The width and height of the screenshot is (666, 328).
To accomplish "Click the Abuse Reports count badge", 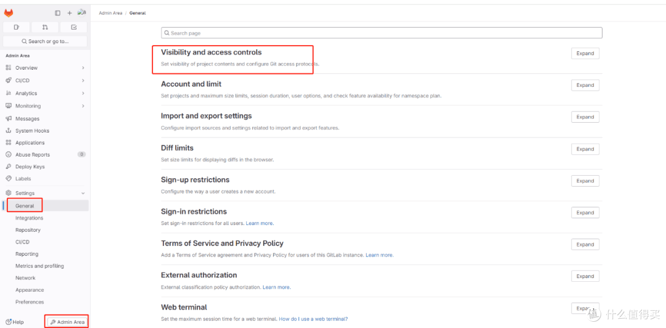I will click(x=81, y=155).
